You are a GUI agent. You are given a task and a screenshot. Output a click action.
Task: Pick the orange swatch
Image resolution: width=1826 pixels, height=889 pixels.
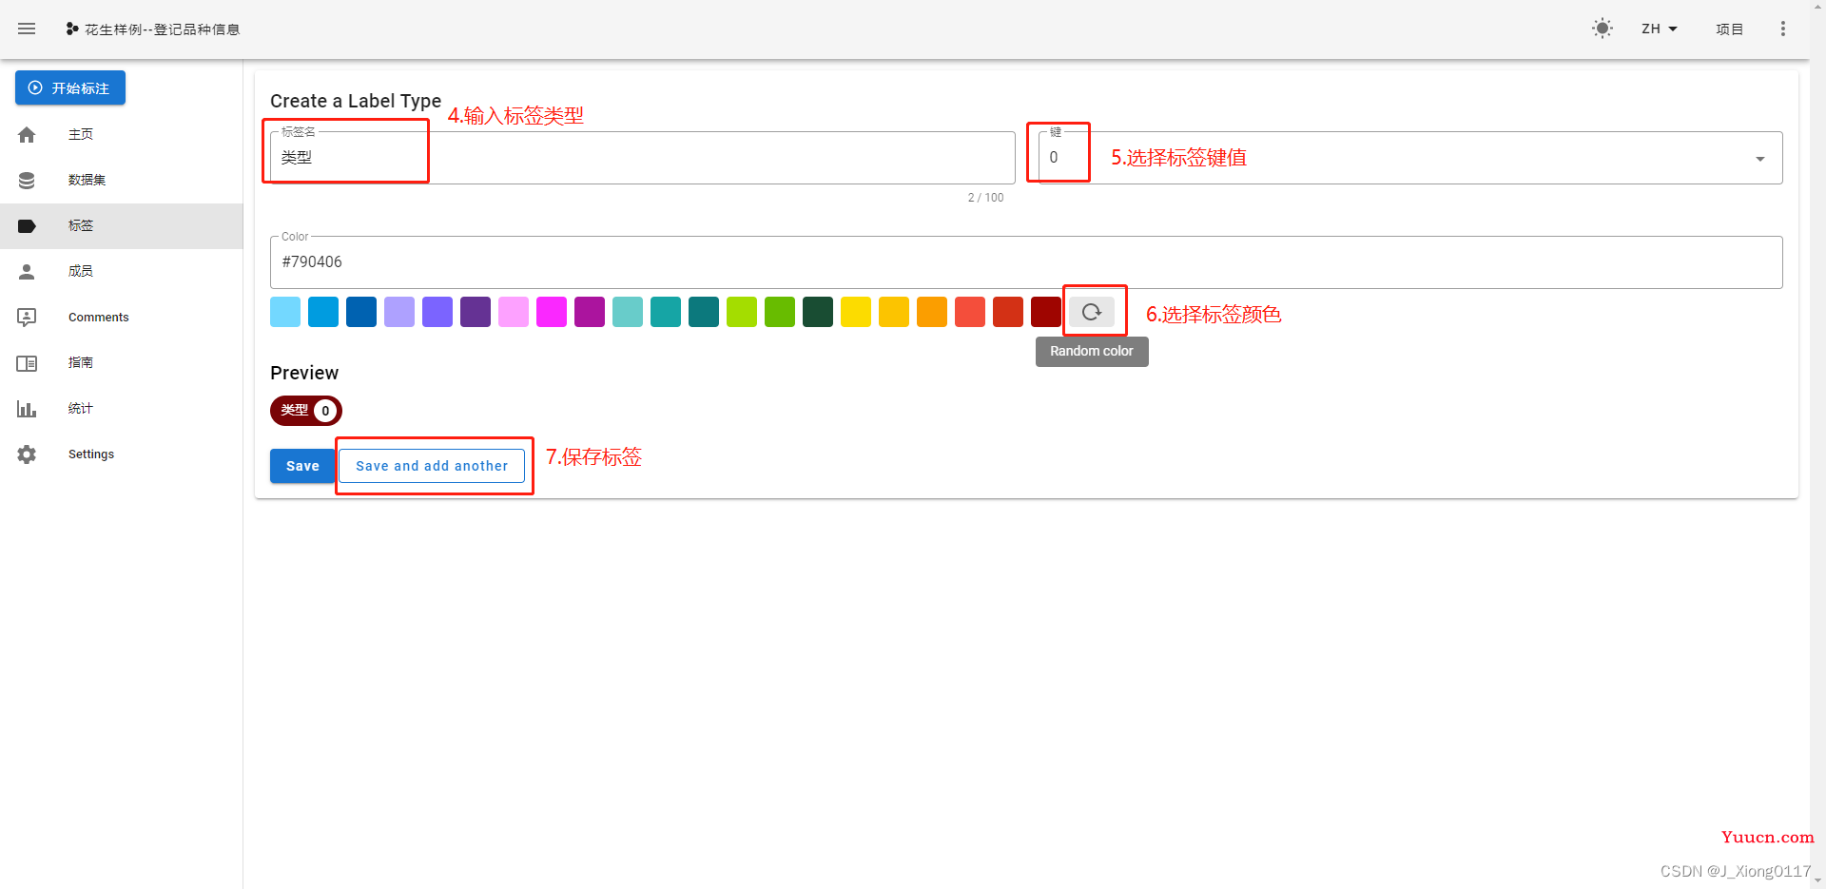(x=932, y=312)
